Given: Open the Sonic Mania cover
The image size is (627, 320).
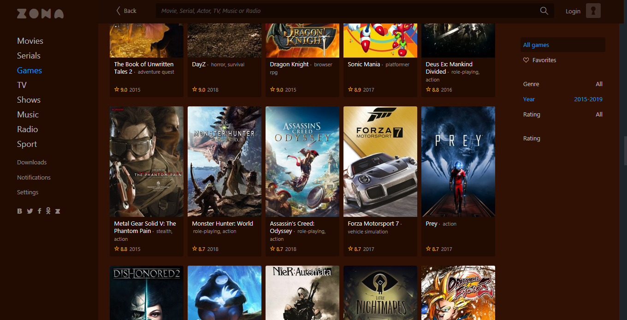Looking at the screenshot, I should (x=380, y=40).
